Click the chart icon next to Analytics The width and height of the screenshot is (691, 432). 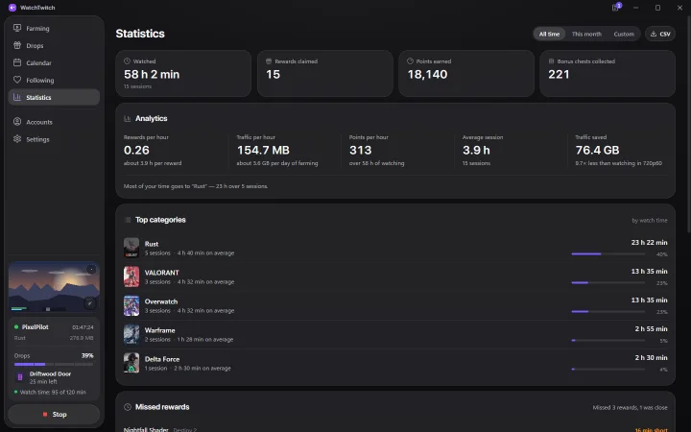pyautogui.click(x=128, y=119)
